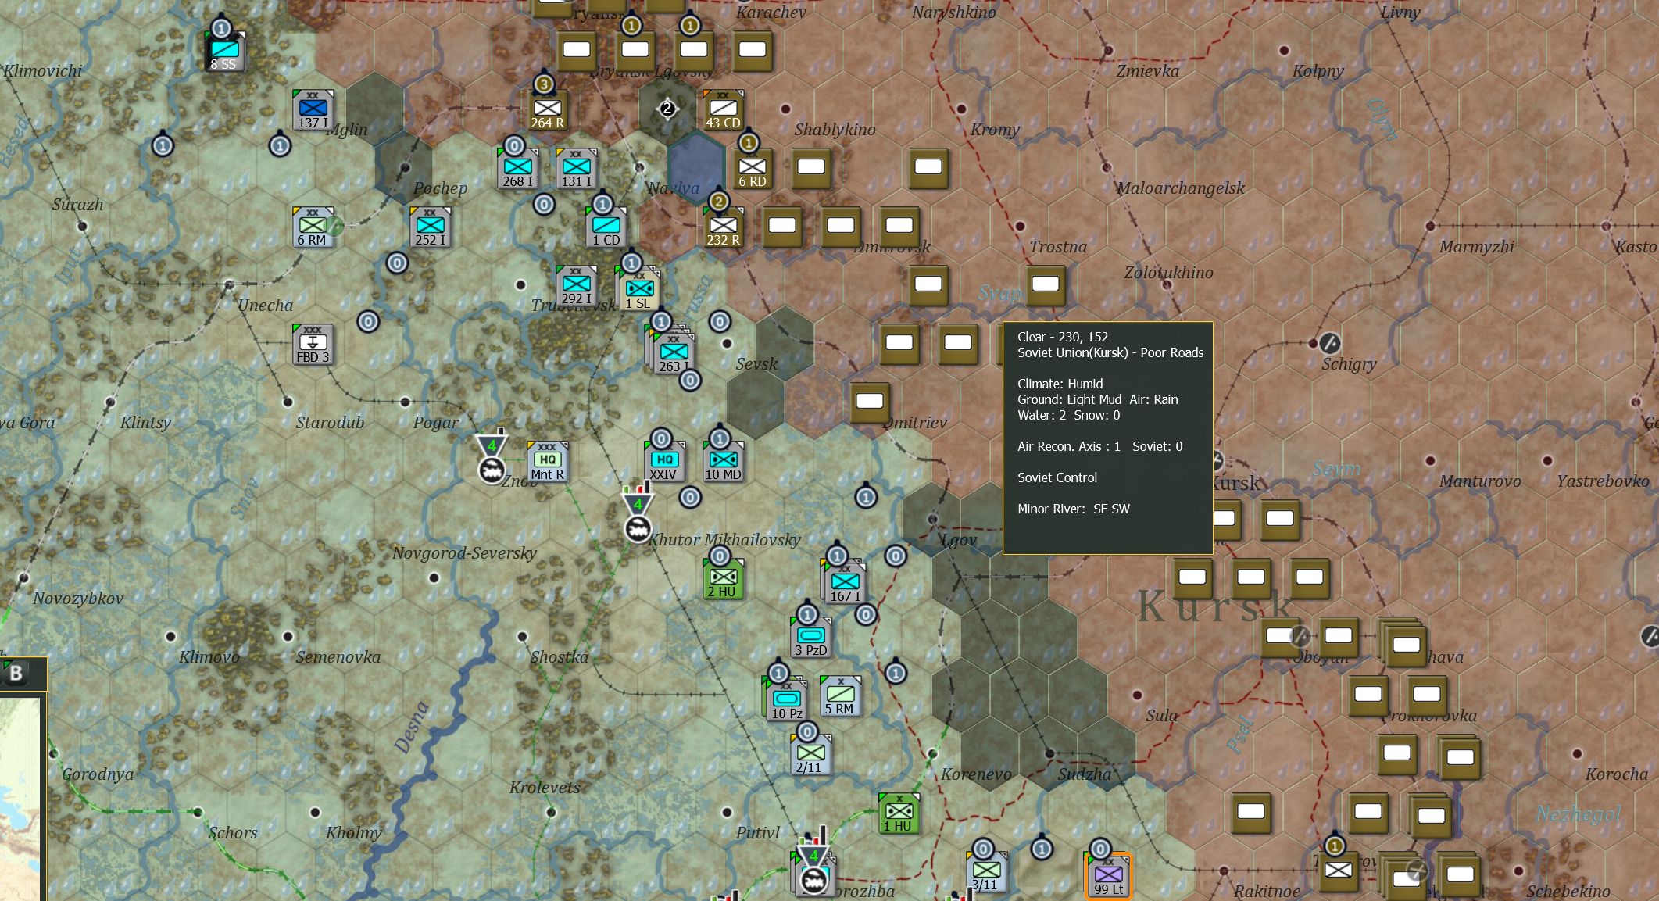The height and width of the screenshot is (901, 1659).
Task: Select the 137 I infantry division
Action: 313,110
